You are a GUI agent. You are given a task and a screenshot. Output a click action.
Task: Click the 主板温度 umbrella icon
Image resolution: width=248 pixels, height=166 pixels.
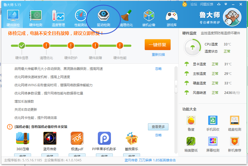[x=187, y=73]
